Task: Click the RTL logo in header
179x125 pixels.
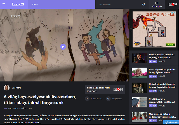Action: point(18,4)
